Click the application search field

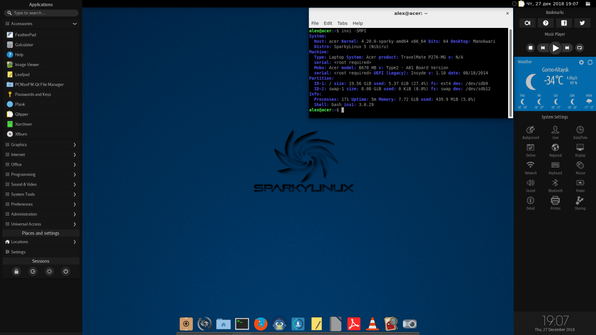(x=41, y=13)
